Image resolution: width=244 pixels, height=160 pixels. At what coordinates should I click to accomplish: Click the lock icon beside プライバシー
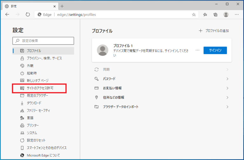(22, 58)
